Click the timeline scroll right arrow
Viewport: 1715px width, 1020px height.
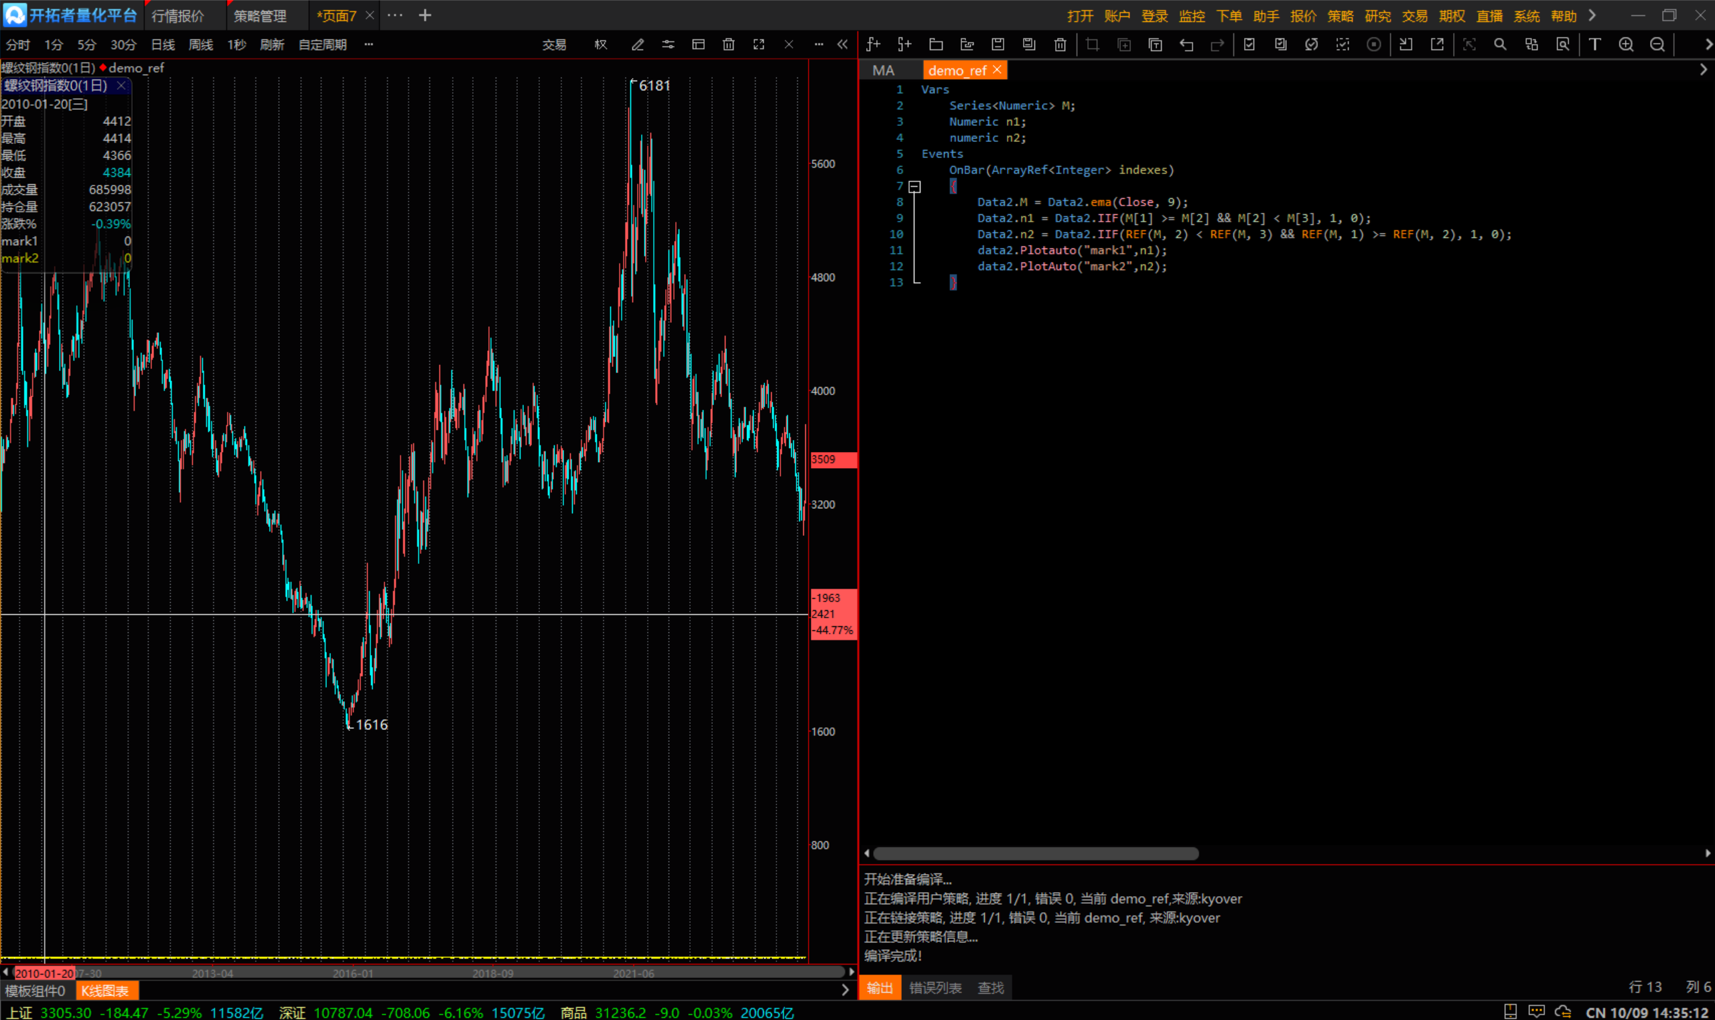[851, 972]
